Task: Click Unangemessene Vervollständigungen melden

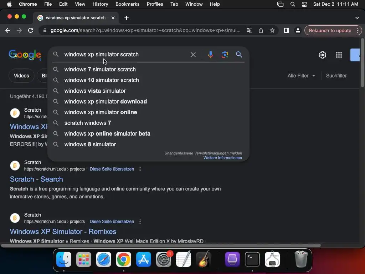Action: tap(203, 153)
